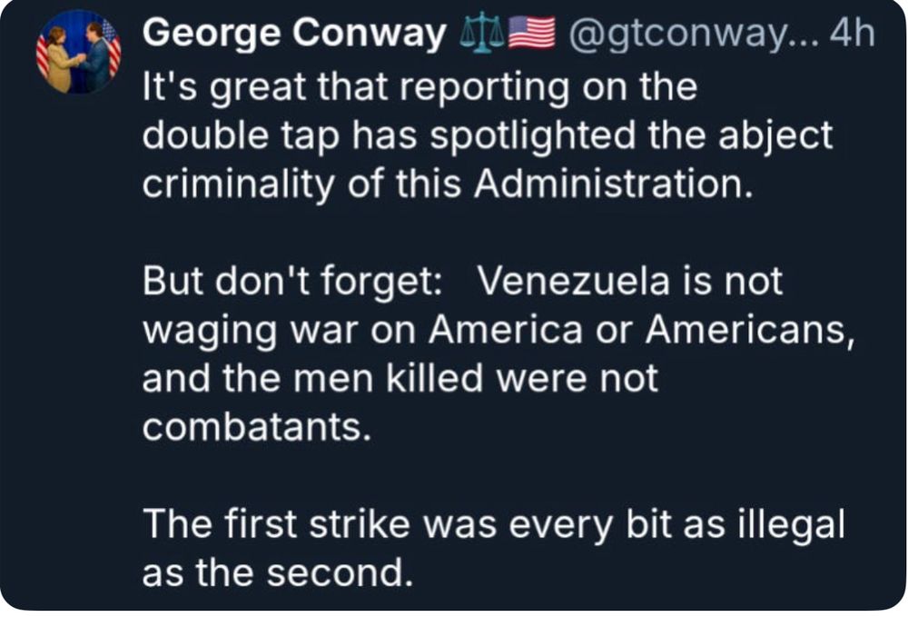The width and height of the screenshot is (908, 617).
Task: Click the words "as the second."
Action: coord(271,573)
